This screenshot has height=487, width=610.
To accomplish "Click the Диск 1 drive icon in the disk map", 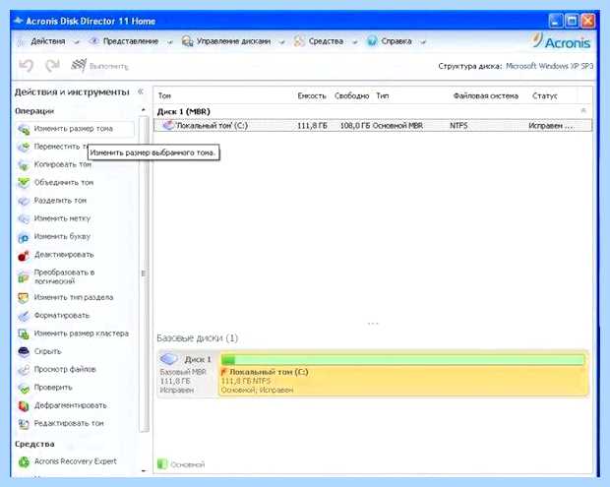I will click(x=169, y=358).
